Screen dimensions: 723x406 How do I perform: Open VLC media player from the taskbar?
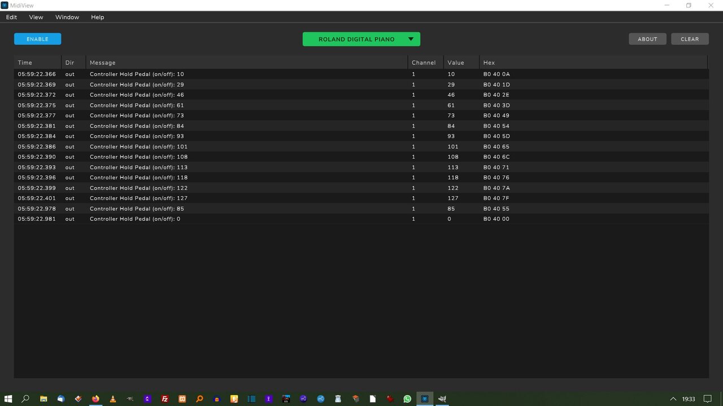coord(113,399)
